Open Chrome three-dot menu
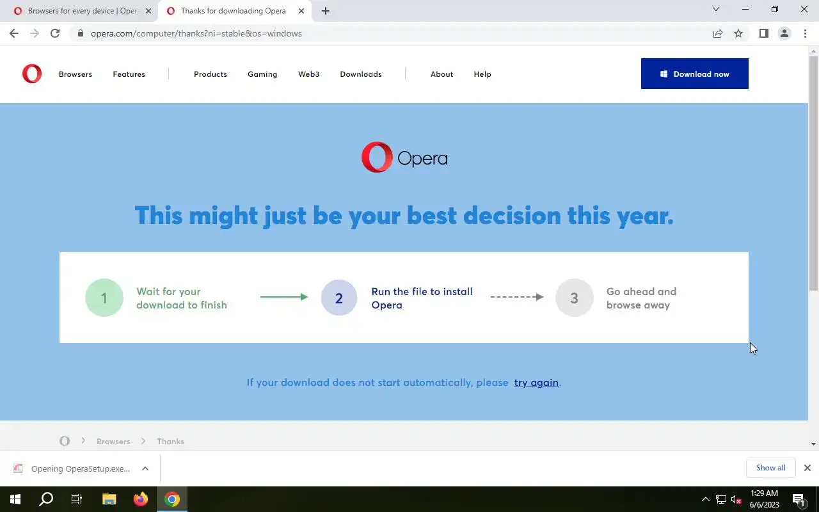The height and width of the screenshot is (512, 819). pyautogui.click(x=805, y=33)
